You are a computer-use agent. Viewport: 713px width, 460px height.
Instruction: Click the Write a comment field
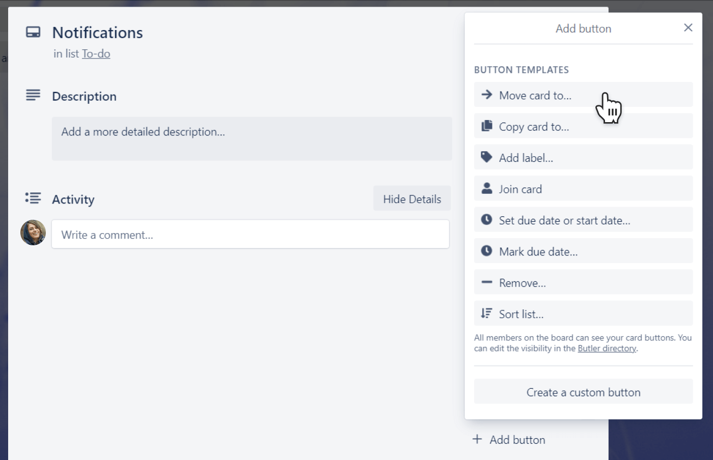(x=250, y=235)
